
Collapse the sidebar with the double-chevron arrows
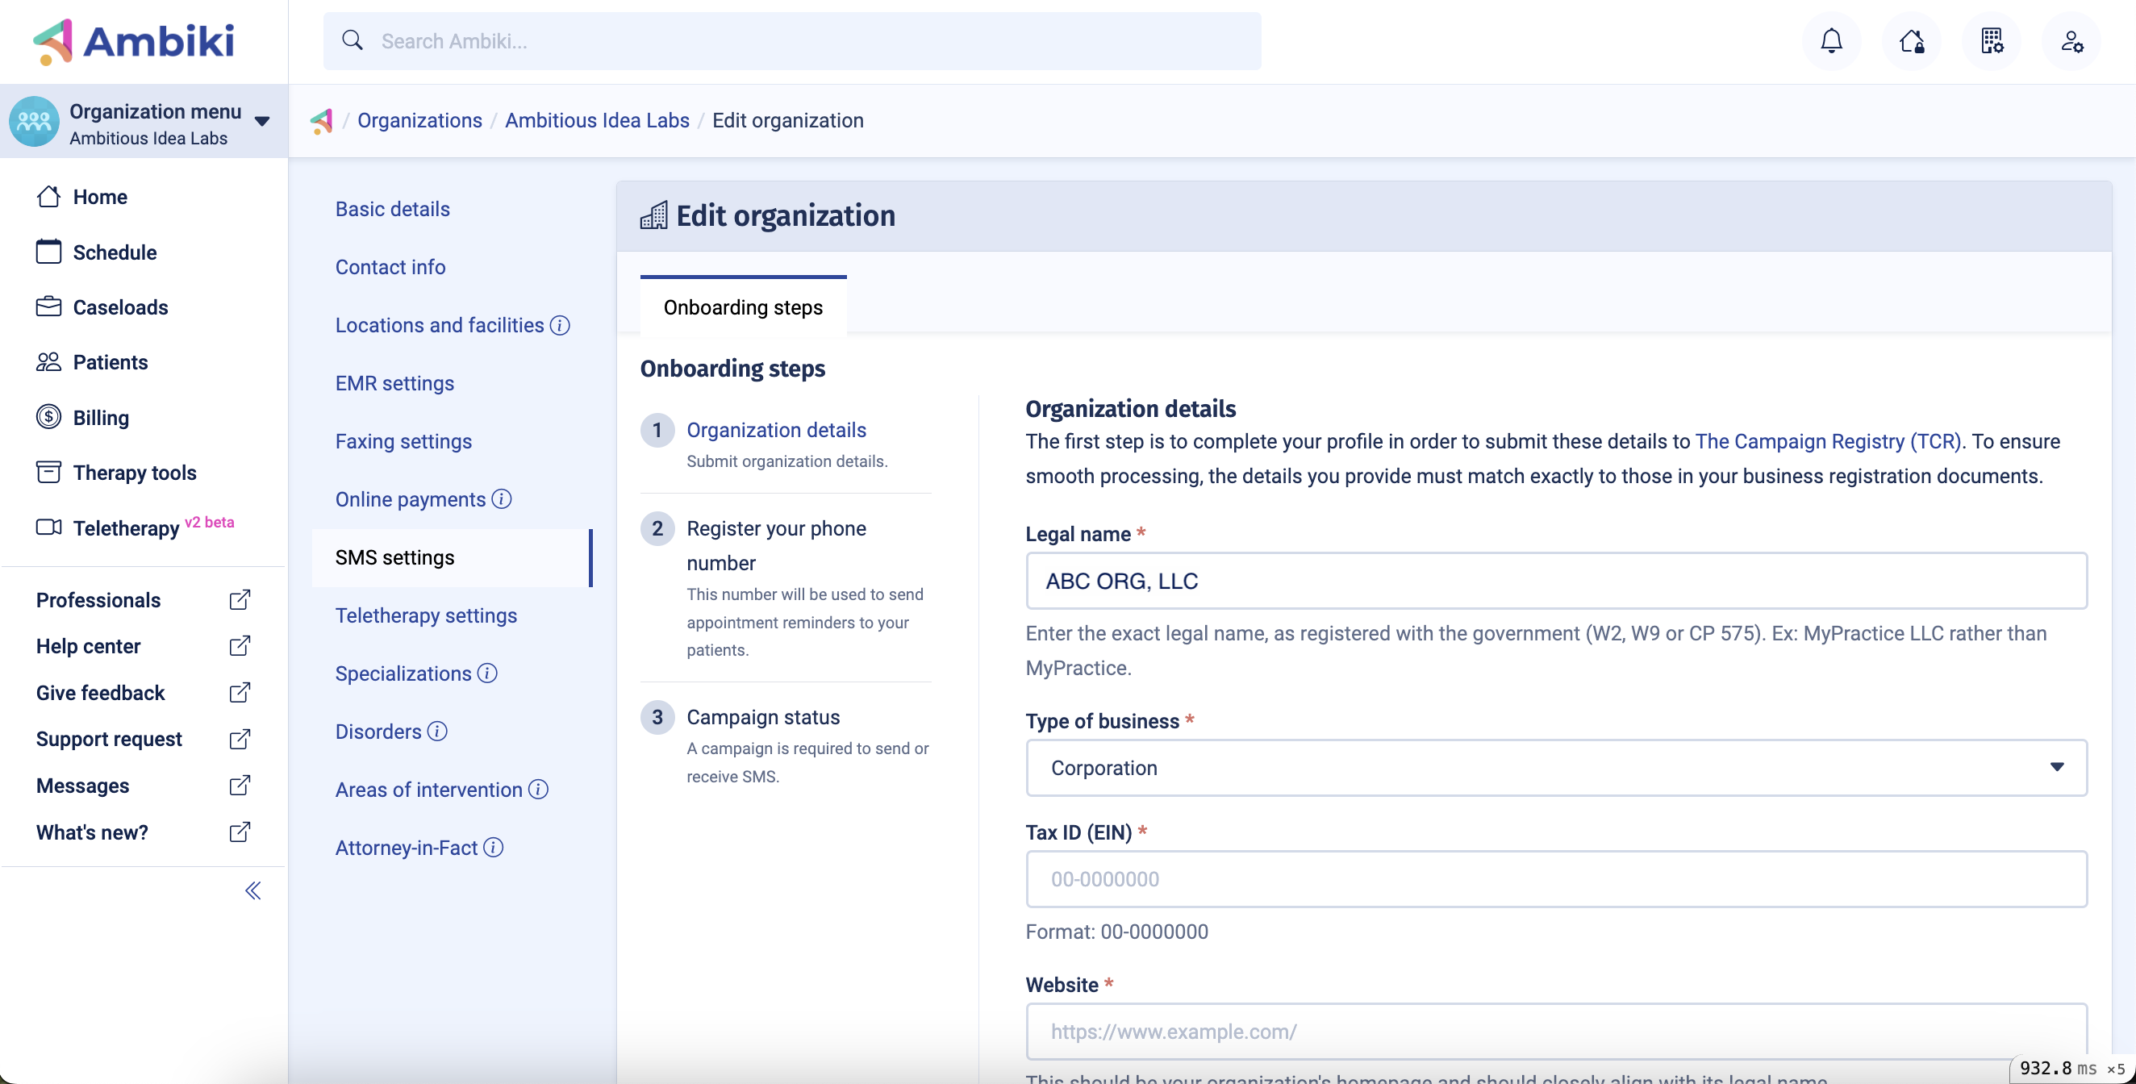[252, 890]
